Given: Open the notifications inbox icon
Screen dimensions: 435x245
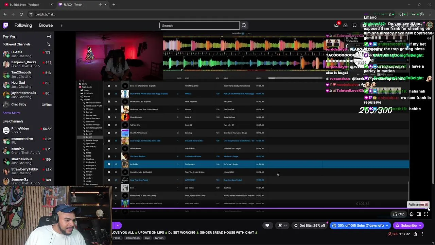Looking at the screenshot, I should pos(345,26).
